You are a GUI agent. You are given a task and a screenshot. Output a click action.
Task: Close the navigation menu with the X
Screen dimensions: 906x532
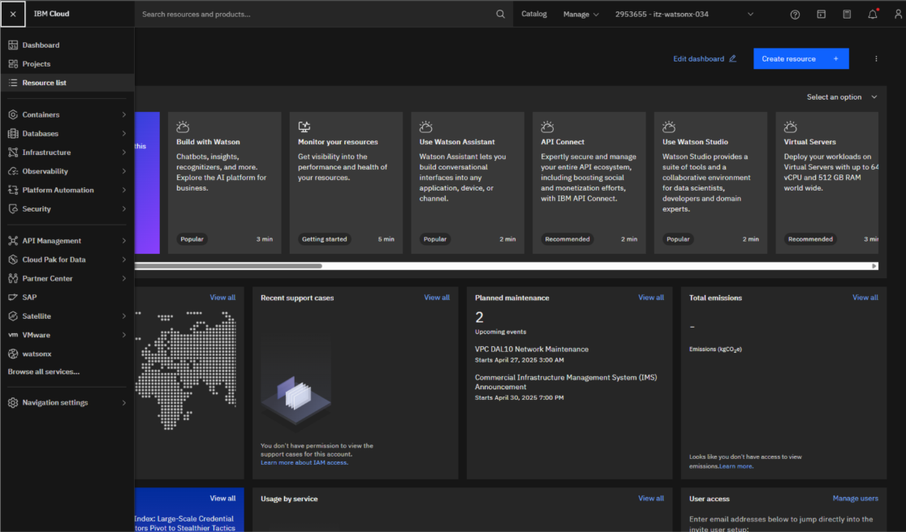[x=13, y=14]
